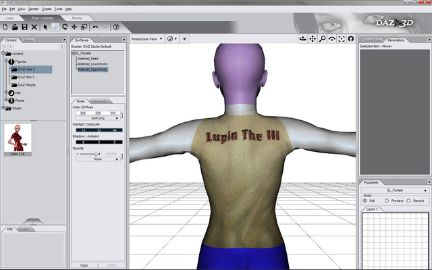Collapse the Figures tree node

click(x=6, y=61)
